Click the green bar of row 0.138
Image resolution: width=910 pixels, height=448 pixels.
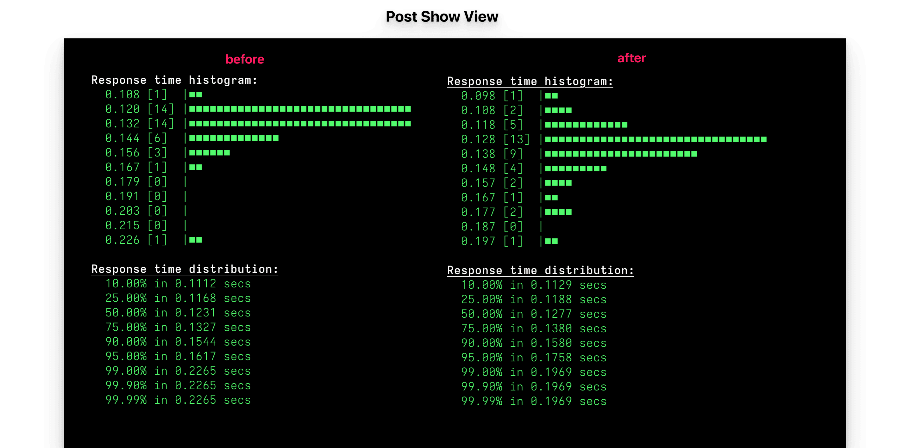click(x=621, y=154)
